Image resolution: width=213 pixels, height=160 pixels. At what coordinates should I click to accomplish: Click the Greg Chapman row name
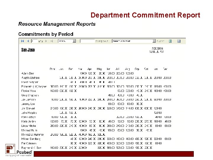tap(30, 95)
